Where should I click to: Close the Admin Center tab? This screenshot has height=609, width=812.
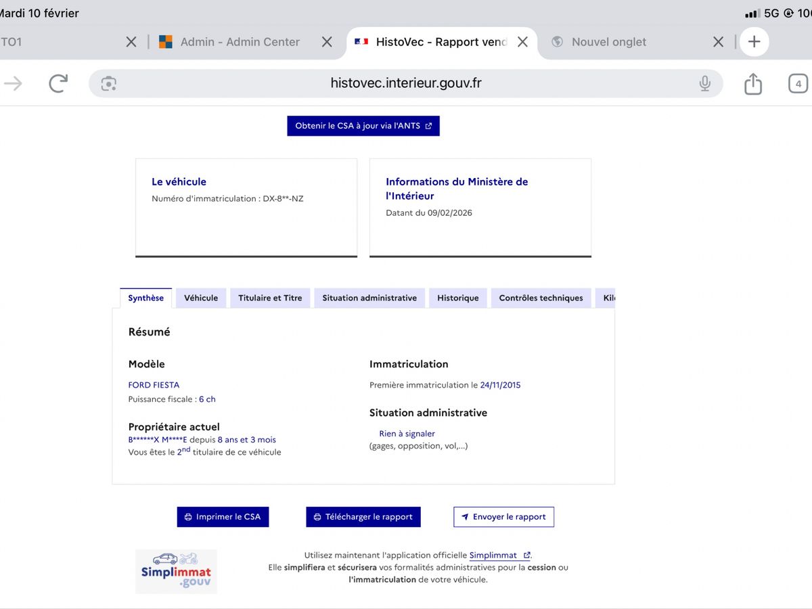point(327,42)
